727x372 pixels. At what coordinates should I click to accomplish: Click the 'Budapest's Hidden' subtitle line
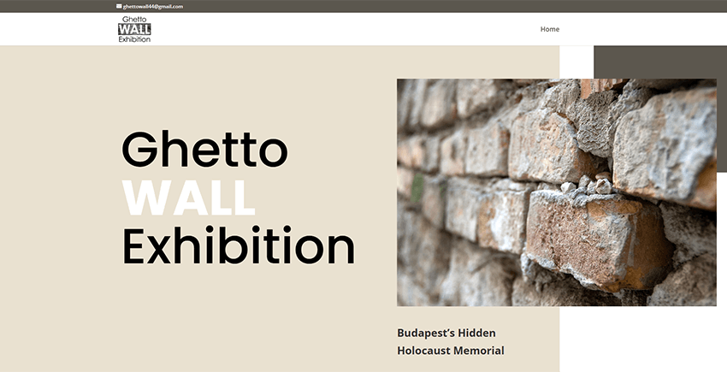coord(446,333)
